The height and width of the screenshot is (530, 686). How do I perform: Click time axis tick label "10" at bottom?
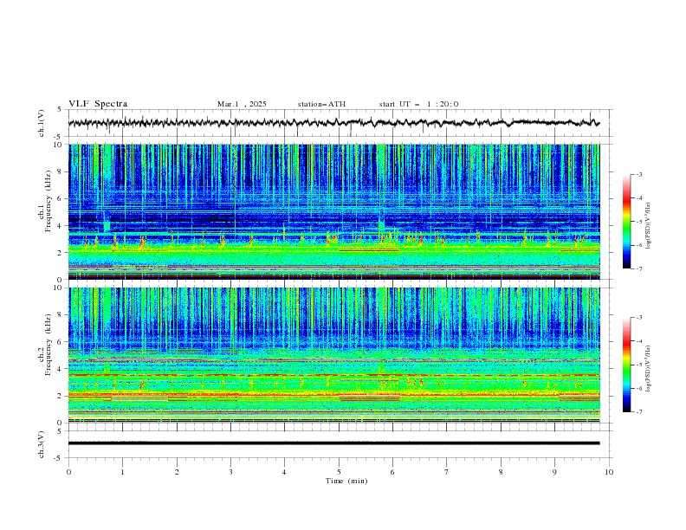609,472
